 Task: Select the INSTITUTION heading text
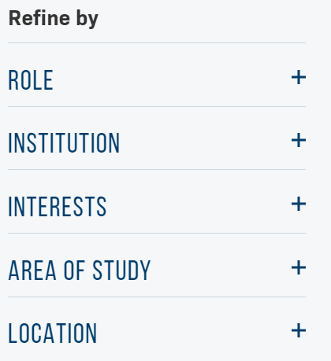64,143
